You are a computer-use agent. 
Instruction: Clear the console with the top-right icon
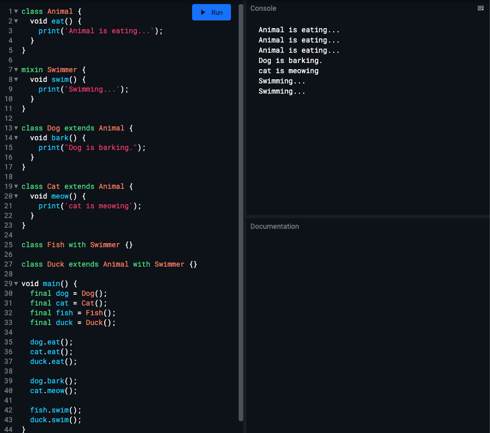[x=481, y=9]
